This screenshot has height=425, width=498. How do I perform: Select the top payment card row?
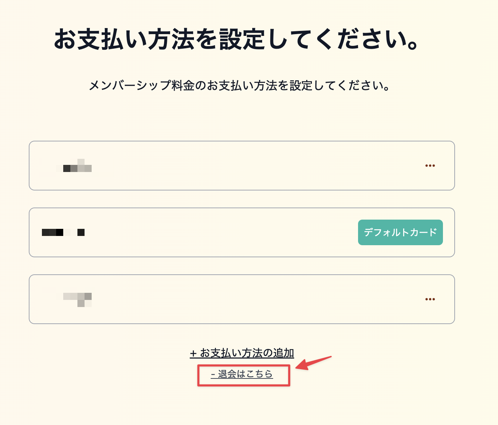pos(242,165)
